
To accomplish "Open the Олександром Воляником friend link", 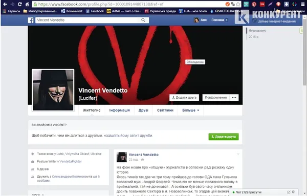I will pyautogui.click(x=70, y=177).
